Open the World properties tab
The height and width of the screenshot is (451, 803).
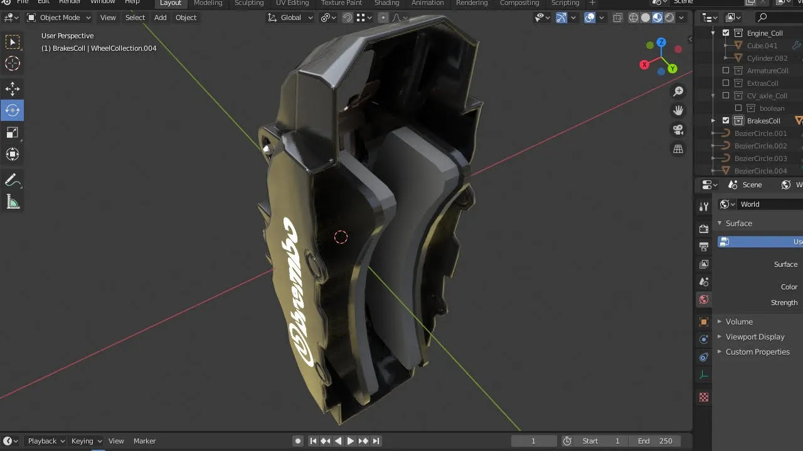coord(704,299)
